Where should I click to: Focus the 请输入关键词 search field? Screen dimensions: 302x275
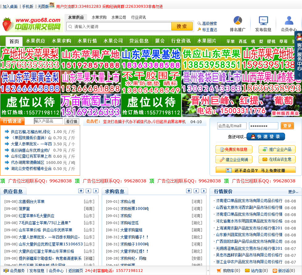click(x=119, y=27)
